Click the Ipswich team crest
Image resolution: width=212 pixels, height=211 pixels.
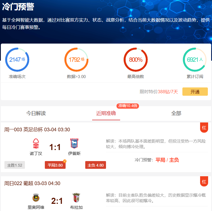(x=74, y=143)
